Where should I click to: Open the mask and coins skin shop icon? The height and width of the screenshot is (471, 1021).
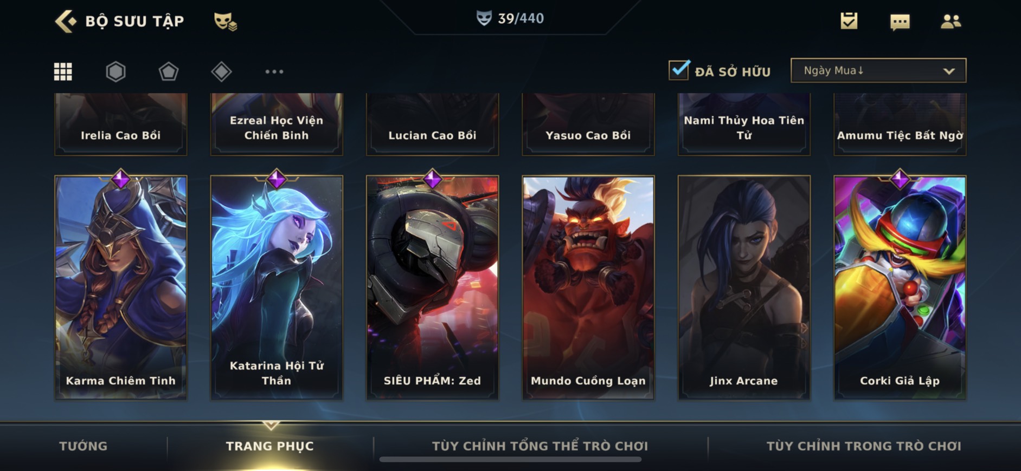225,22
